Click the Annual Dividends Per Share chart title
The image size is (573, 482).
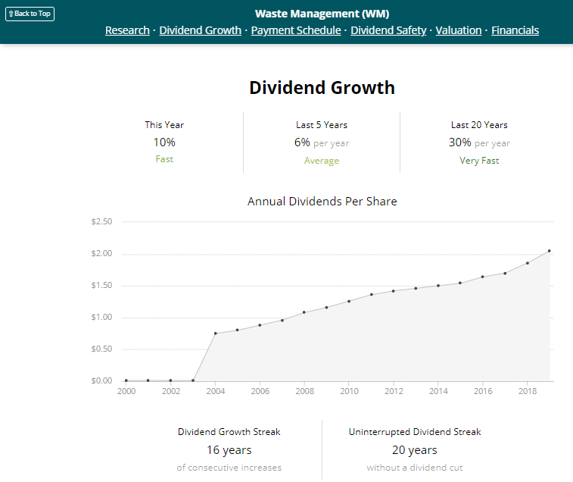322,202
